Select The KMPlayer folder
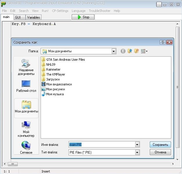Viewport: 182px width, 174px height. (x=53, y=74)
